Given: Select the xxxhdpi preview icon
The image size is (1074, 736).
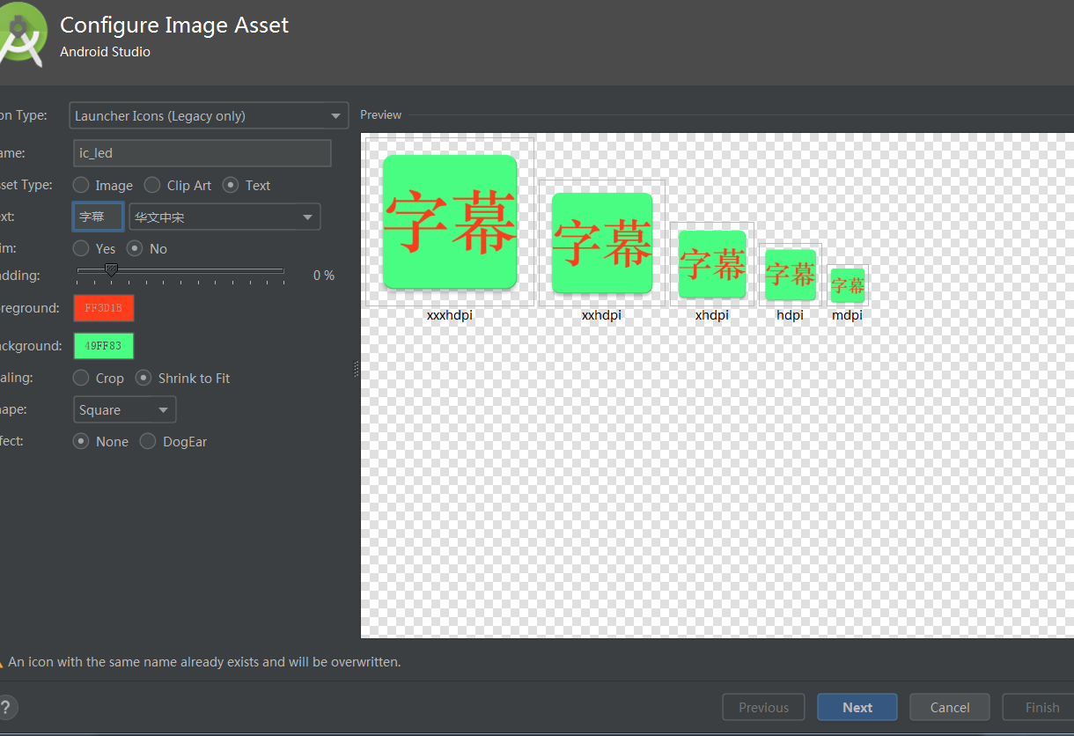Looking at the screenshot, I should coord(450,222).
